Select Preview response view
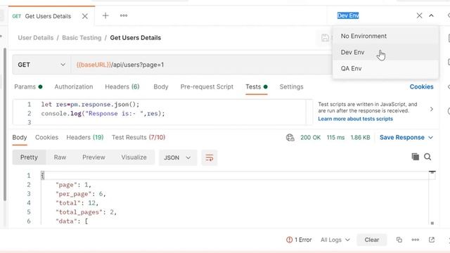Screen dimensions: 450x253 (94, 157)
